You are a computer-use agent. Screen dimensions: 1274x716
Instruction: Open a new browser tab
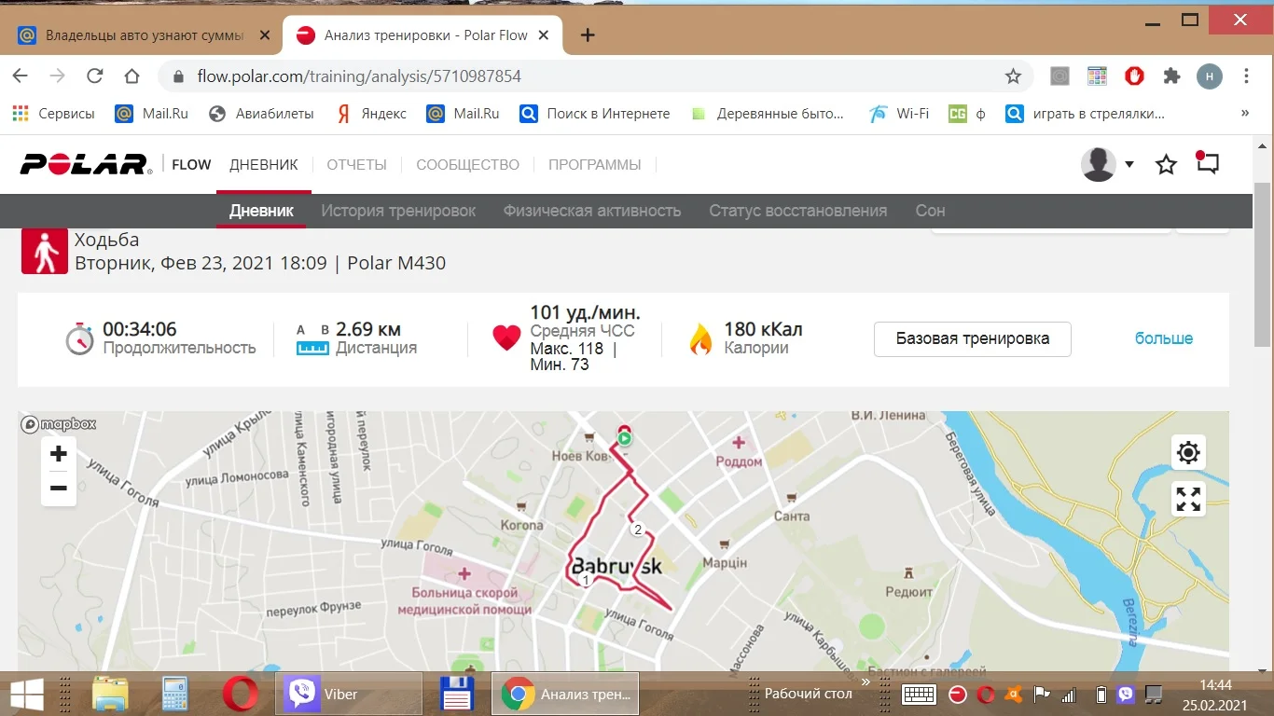coord(588,35)
